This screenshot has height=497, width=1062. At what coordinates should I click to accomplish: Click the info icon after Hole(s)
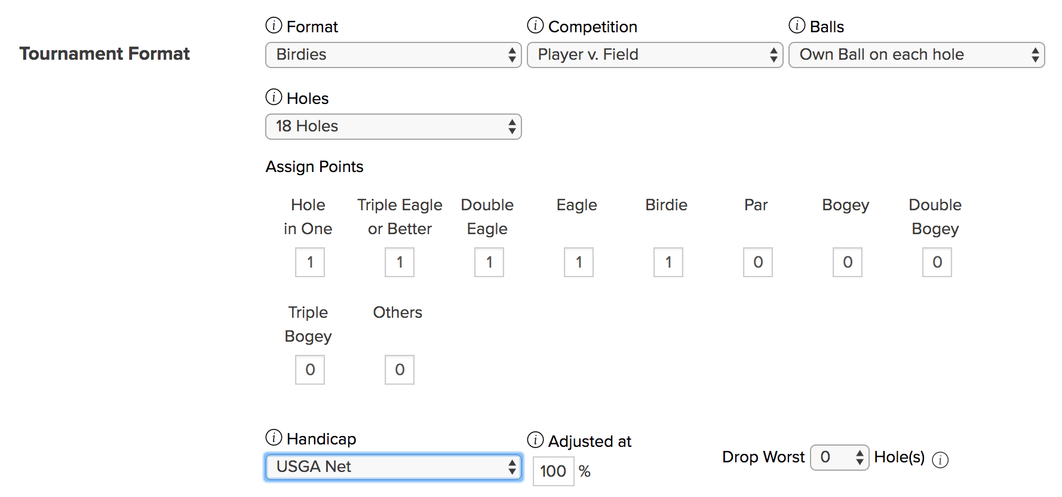pos(940,460)
